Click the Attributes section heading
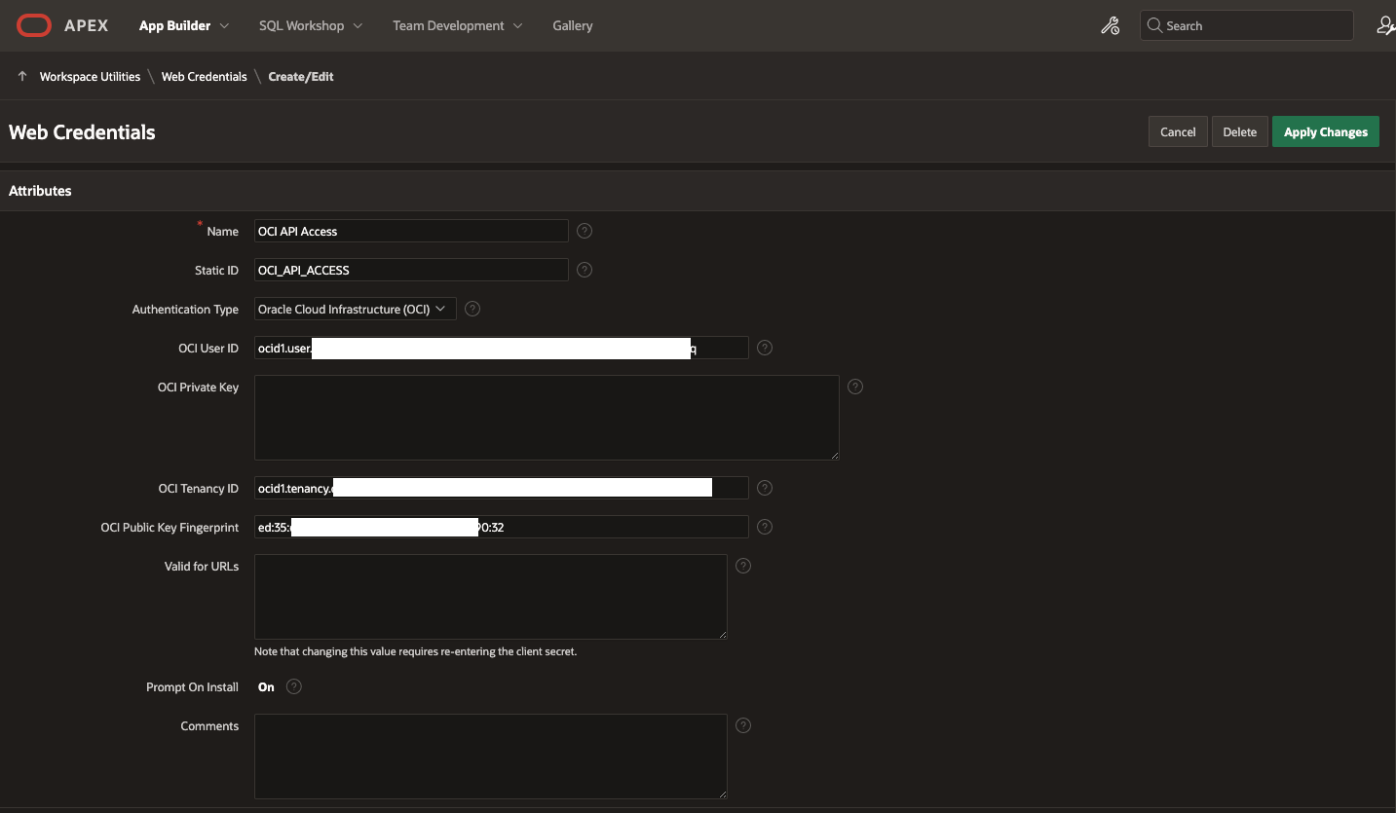This screenshot has width=1396, height=813. [40, 191]
